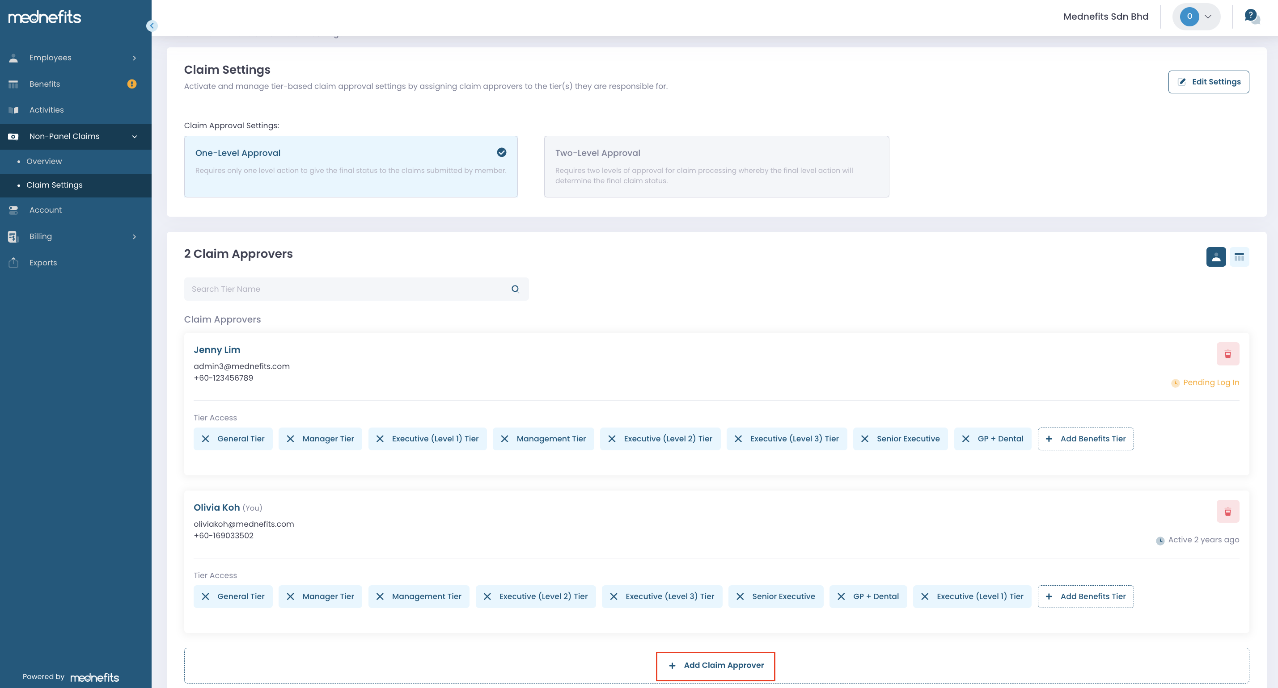Image resolution: width=1278 pixels, height=688 pixels.
Task: Click the Edit Settings button
Action: (x=1208, y=82)
